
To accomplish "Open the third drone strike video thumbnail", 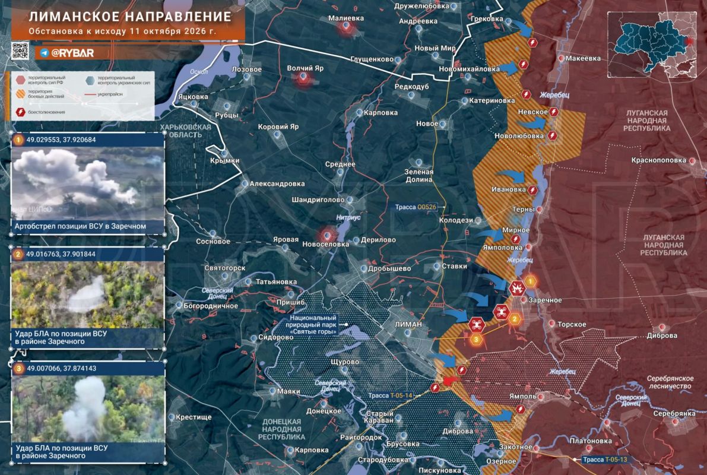I will (87, 409).
